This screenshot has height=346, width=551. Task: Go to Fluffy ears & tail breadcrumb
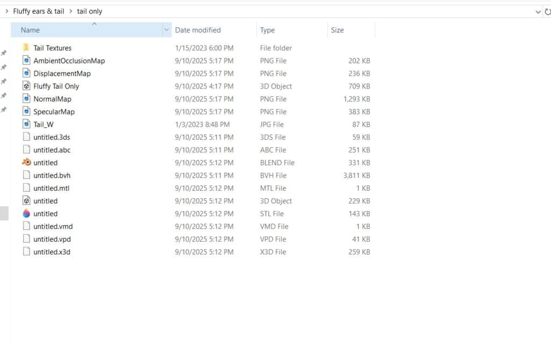coord(39,11)
